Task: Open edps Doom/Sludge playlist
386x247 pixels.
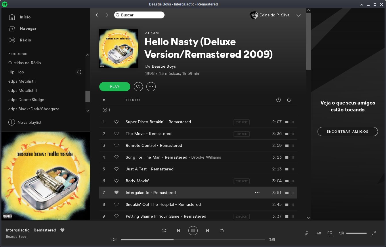Action: coord(26,100)
